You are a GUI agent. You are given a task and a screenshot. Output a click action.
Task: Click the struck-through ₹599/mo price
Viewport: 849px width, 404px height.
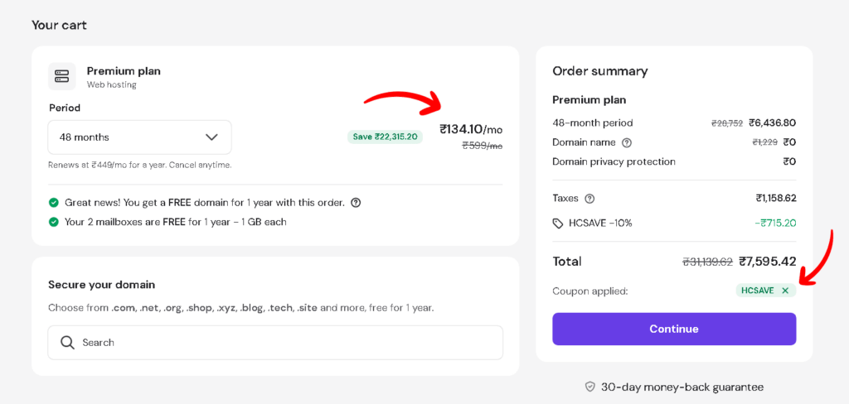(x=482, y=146)
